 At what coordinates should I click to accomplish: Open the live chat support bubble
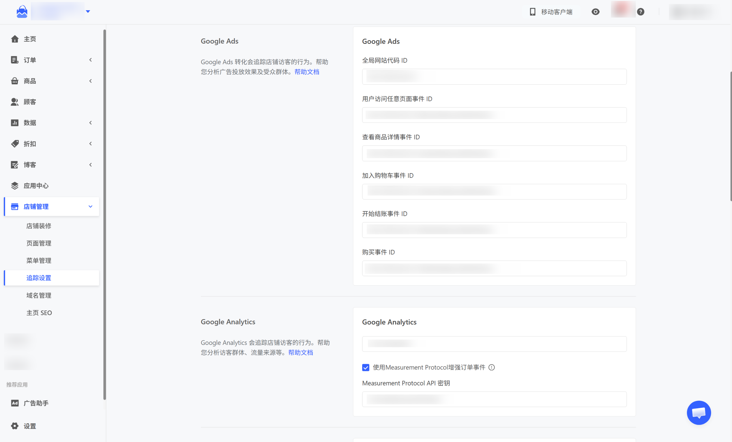699,413
